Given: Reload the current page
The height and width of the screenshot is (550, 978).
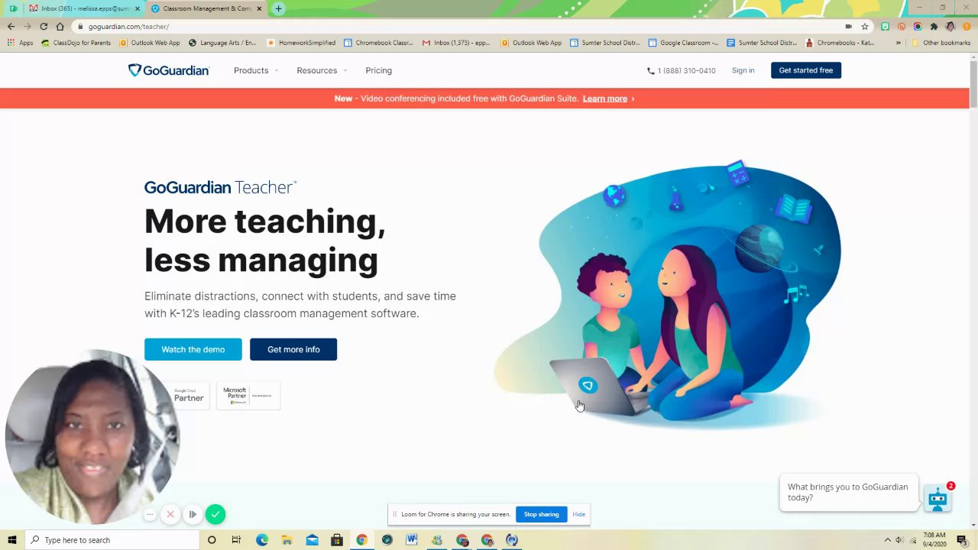Looking at the screenshot, I should point(44,26).
